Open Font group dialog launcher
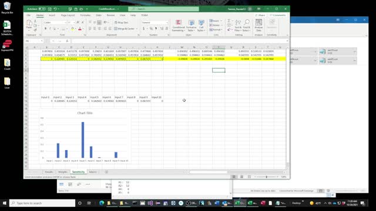This screenshot has width=376, height=211. click(x=85, y=35)
